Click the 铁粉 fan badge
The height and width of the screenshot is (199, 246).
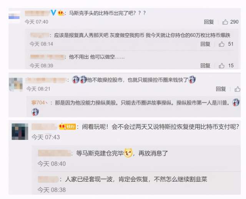point(67,126)
